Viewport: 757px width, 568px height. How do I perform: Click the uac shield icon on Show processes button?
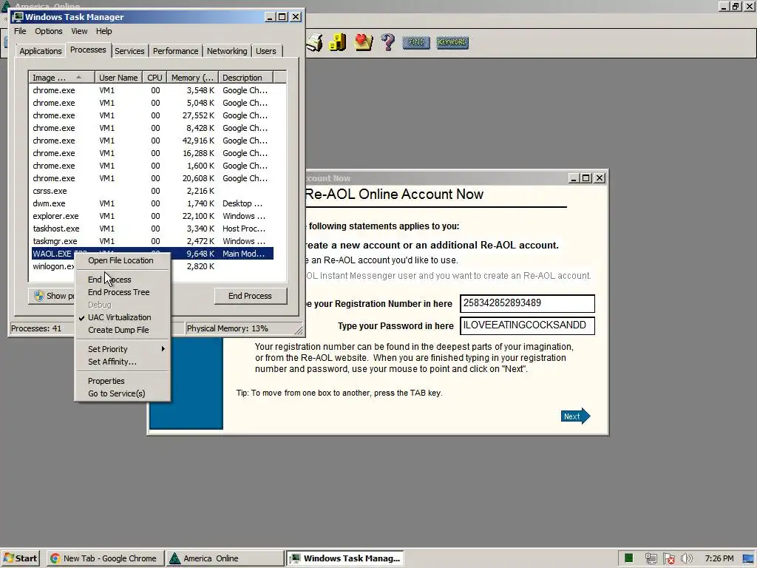(39, 296)
